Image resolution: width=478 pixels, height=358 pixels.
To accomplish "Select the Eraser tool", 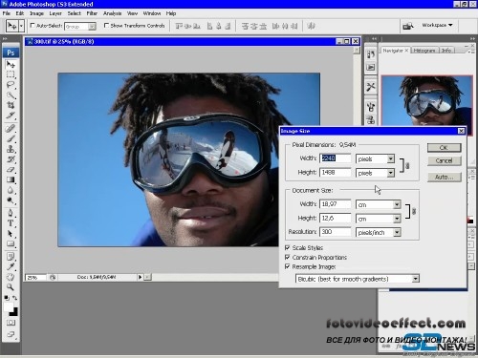I will (11, 170).
